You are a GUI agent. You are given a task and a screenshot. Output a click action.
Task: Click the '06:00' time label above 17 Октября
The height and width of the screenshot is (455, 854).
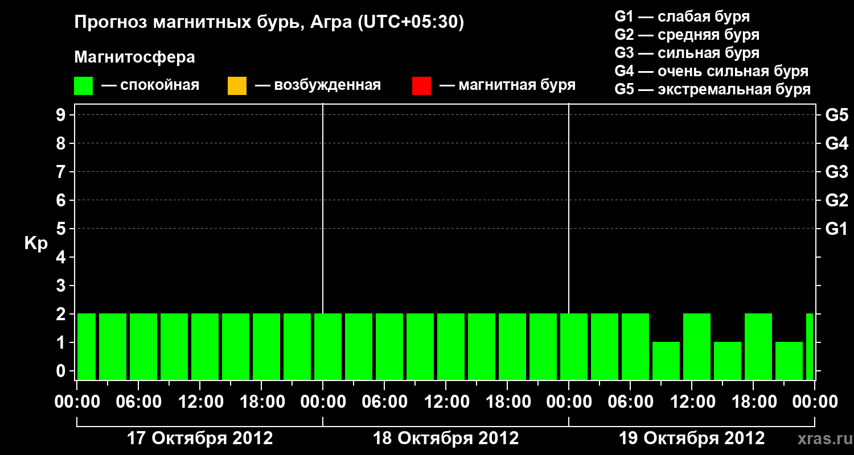[x=138, y=402]
